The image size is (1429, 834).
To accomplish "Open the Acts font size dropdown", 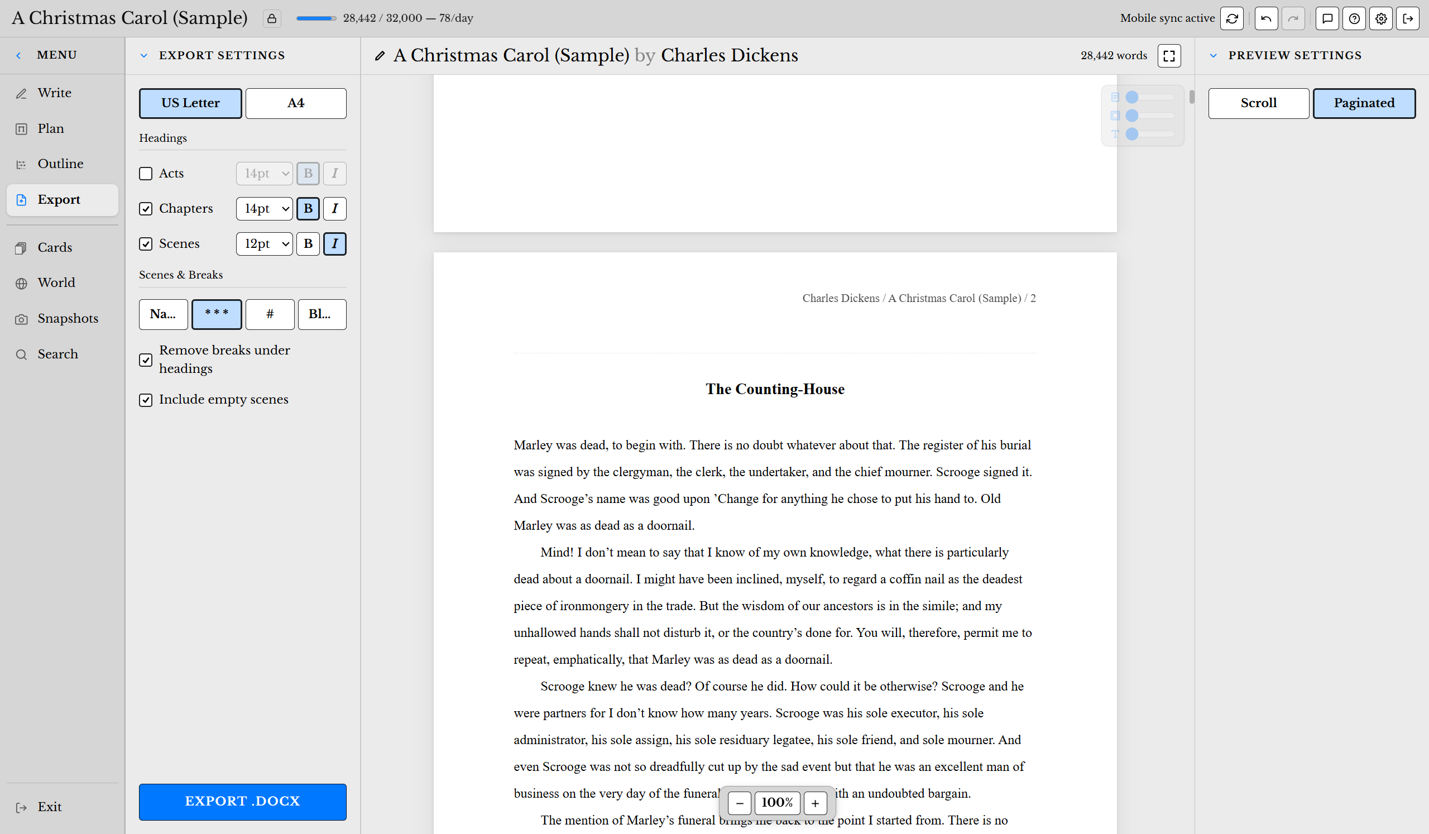I will click(264, 174).
